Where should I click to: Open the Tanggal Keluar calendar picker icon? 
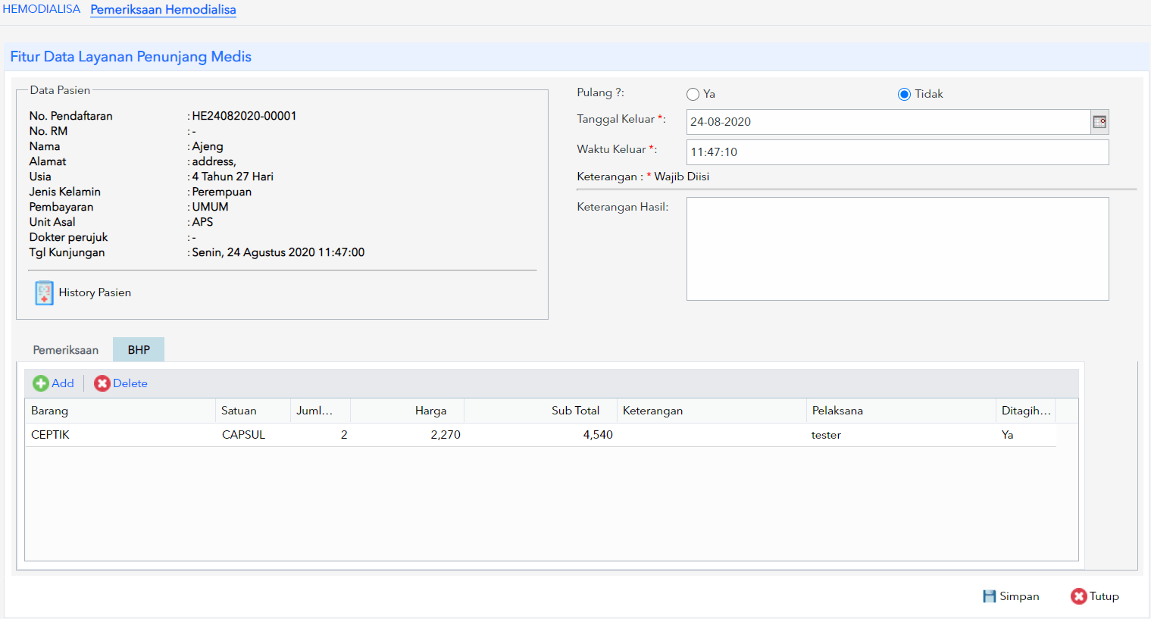point(1099,122)
